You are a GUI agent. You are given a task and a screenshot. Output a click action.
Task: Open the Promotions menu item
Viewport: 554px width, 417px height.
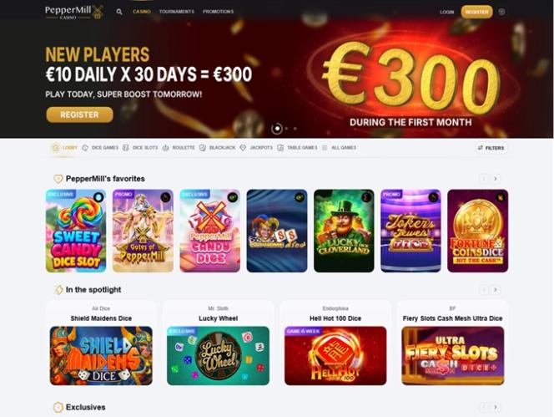218,12
